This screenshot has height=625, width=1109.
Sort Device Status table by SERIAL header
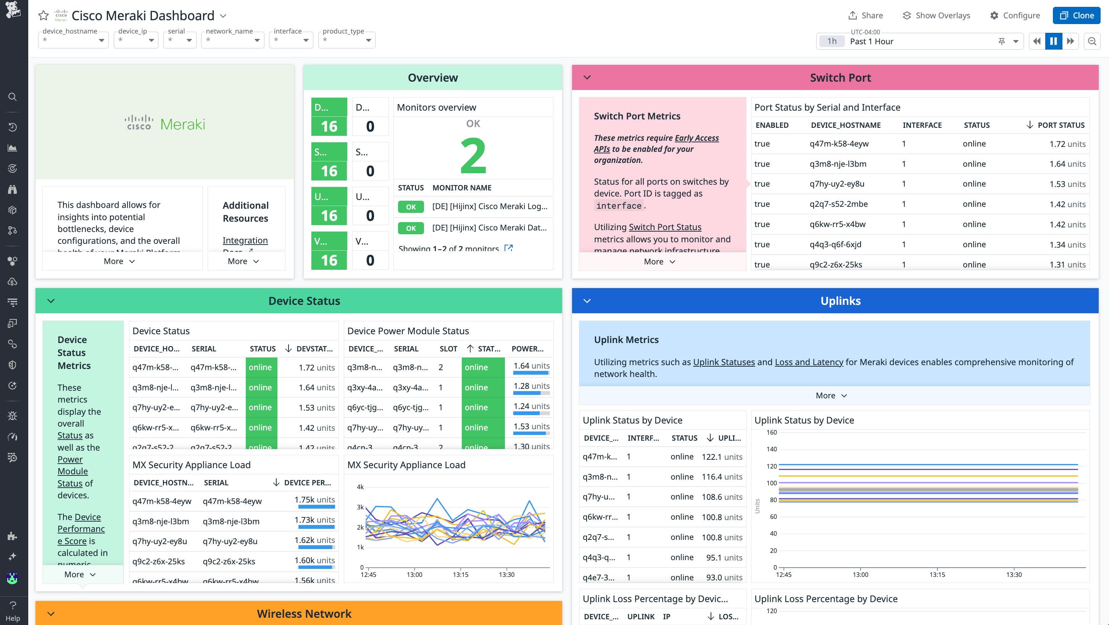click(204, 349)
